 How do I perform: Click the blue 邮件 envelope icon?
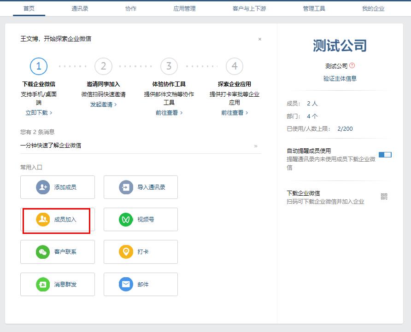(126, 284)
